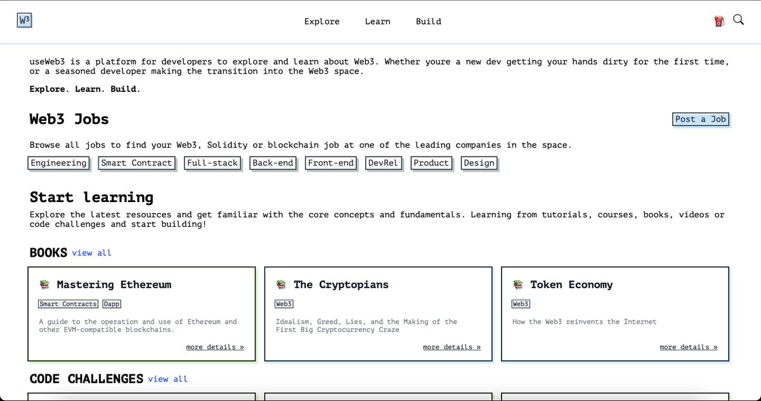Screen dimensions: 761x401
Task: Click more details on Mastering Ethereum
Action: pos(215,347)
